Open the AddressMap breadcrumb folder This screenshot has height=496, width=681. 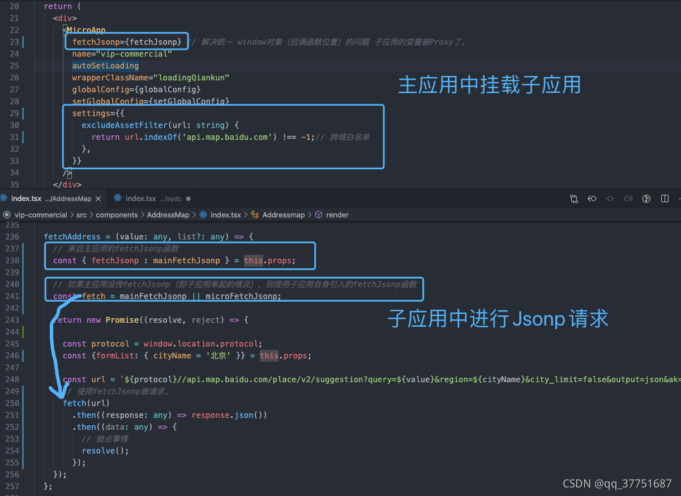[168, 215]
